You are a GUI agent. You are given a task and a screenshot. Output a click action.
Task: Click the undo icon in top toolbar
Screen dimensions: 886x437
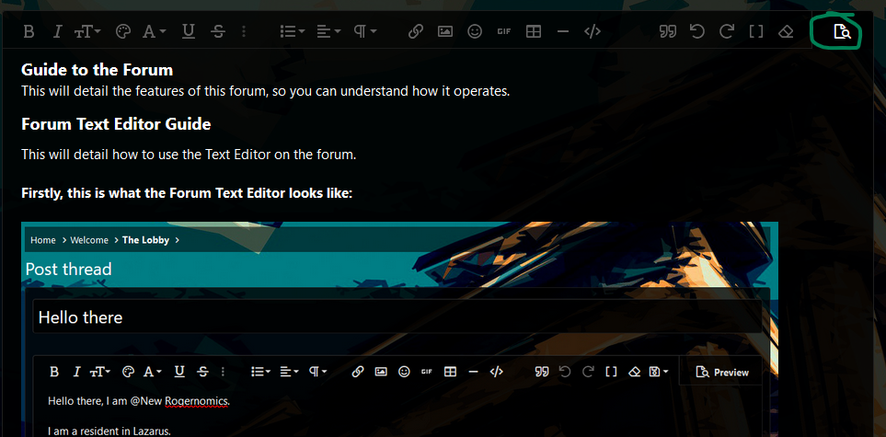point(697,31)
